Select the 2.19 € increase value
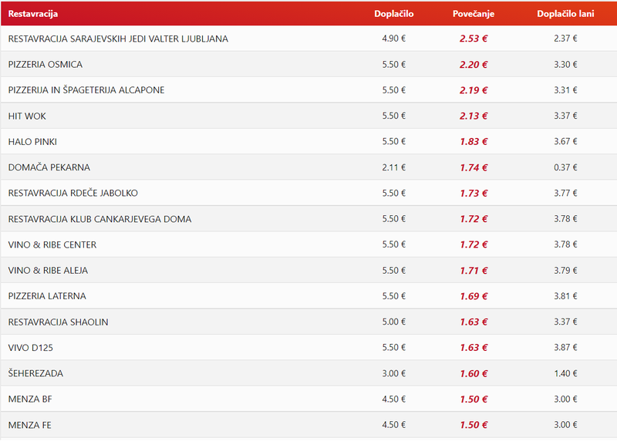The image size is (617, 445). [x=474, y=90]
